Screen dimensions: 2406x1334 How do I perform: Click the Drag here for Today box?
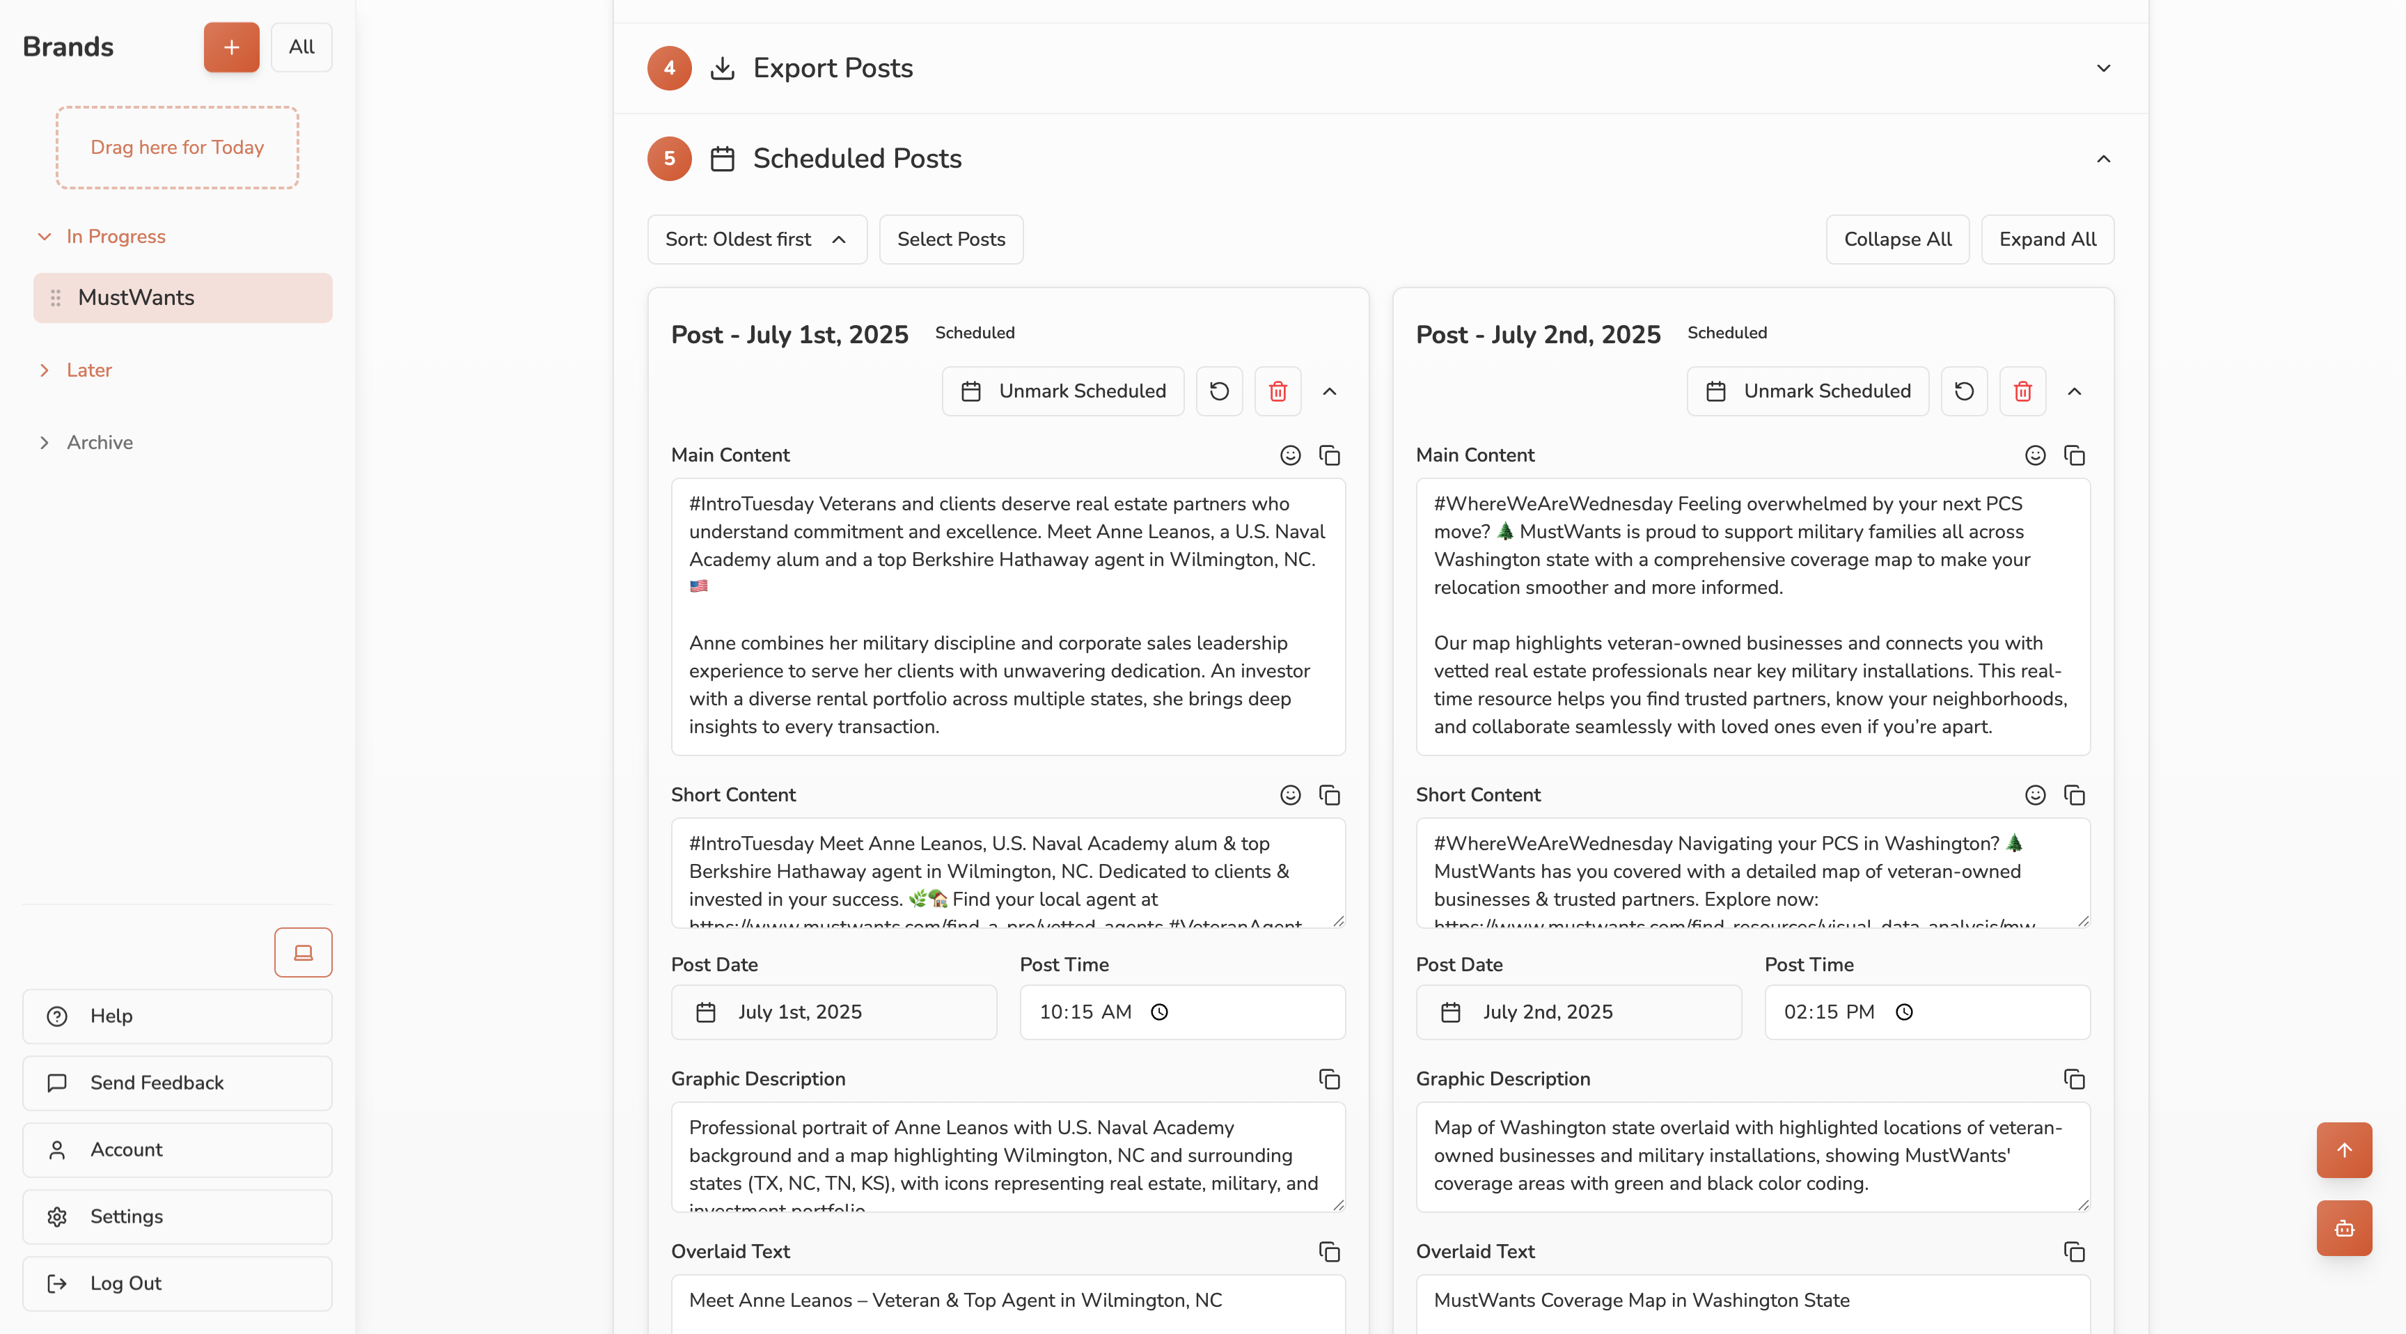pyautogui.click(x=178, y=148)
